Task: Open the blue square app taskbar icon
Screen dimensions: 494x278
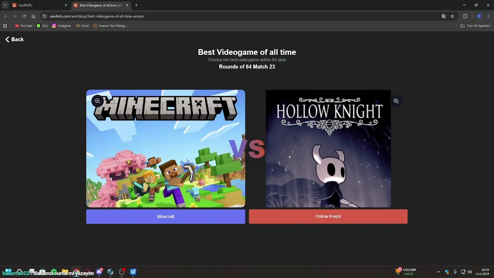Action: pyautogui.click(x=133, y=272)
